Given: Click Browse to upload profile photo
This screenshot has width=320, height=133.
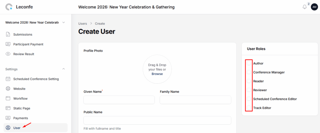Looking at the screenshot, I should click(x=157, y=74).
